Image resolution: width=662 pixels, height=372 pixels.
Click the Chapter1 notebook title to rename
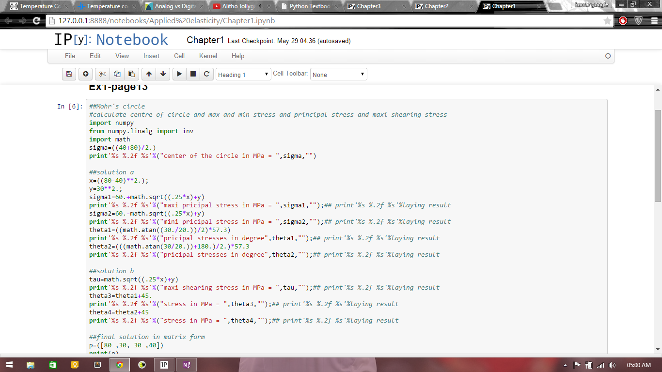tap(205, 40)
